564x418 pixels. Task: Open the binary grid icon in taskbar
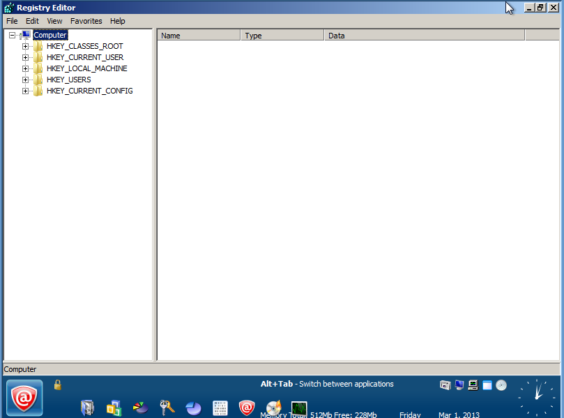tap(220, 408)
